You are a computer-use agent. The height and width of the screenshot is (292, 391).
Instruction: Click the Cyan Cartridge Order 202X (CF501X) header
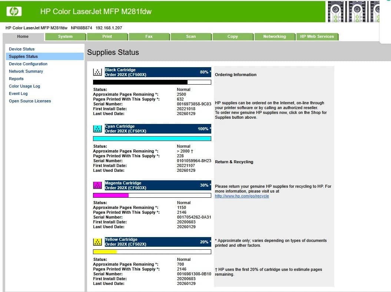[158, 129]
